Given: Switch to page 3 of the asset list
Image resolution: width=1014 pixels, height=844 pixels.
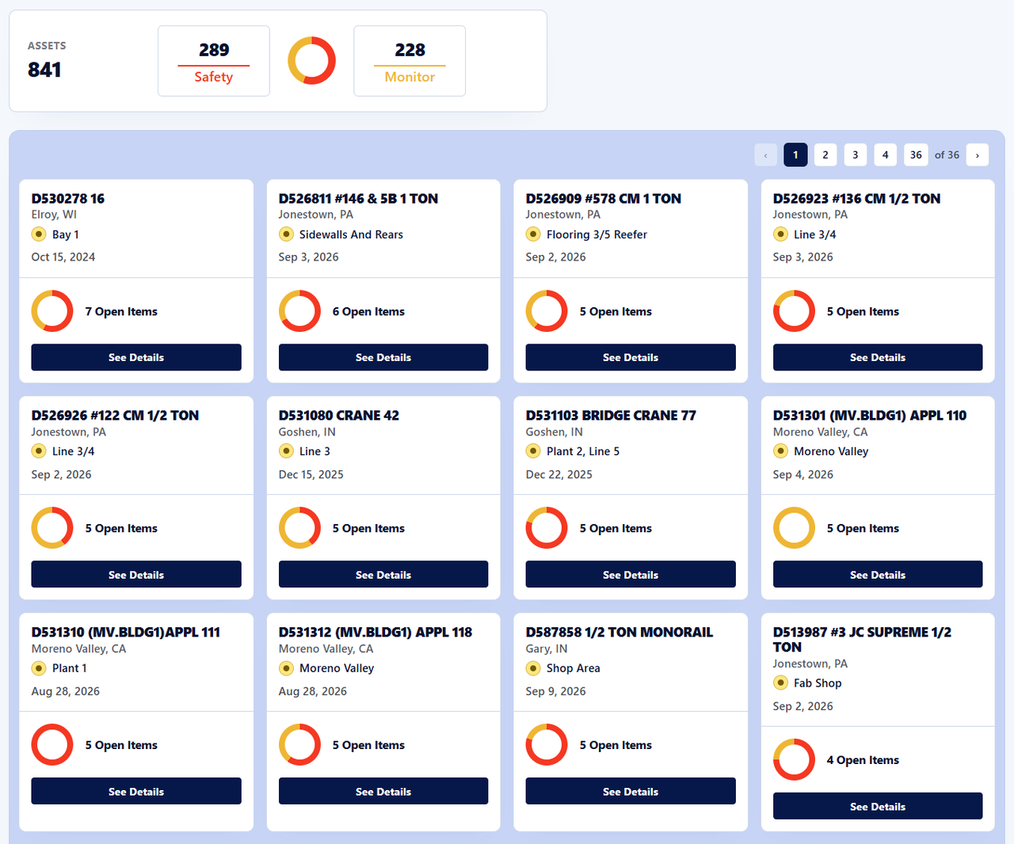Looking at the screenshot, I should (x=856, y=155).
